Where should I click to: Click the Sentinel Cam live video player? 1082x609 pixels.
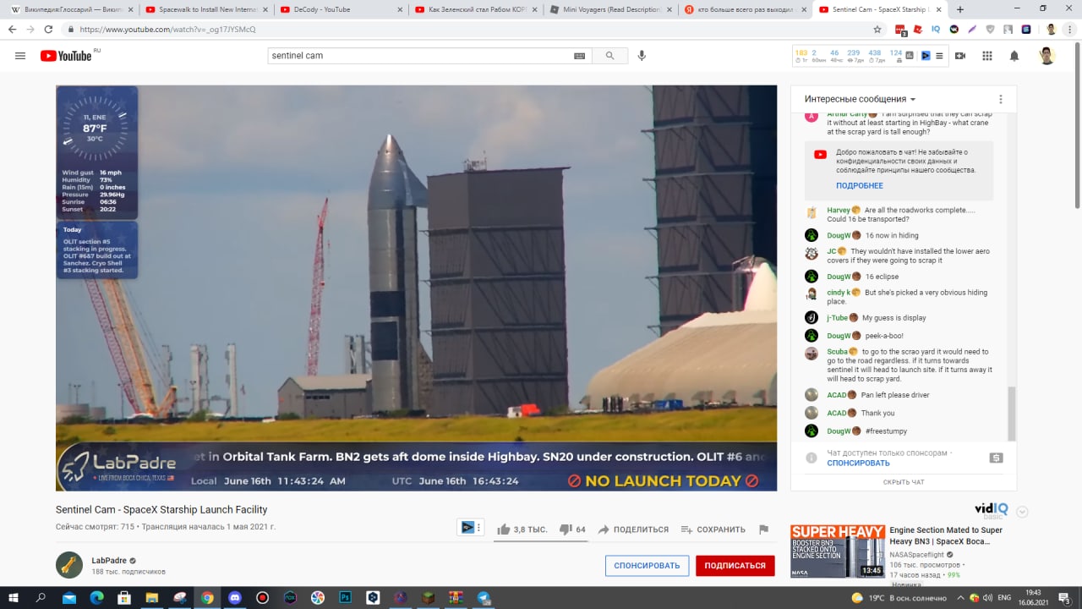[x=416, y=288]
